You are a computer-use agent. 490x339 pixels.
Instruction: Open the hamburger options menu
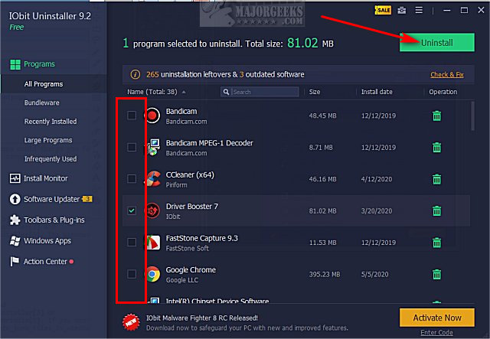[x=419, y=10]
